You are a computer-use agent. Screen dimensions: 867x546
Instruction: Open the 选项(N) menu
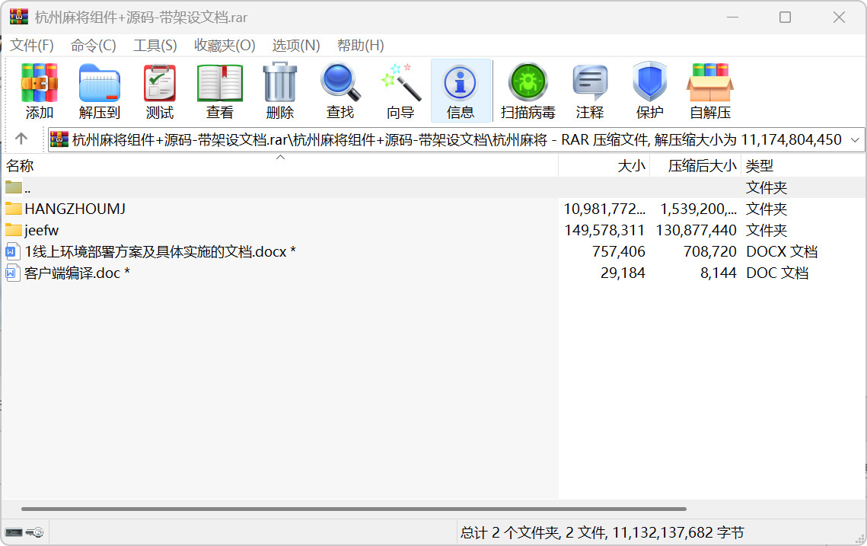click(x=296, y=46)
